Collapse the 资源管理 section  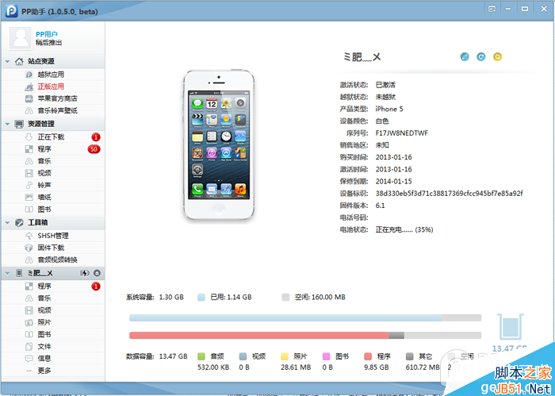point(7,124)
